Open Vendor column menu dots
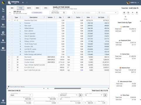The height and width of the screenshot is (105, 141). [x=54, y=17]
